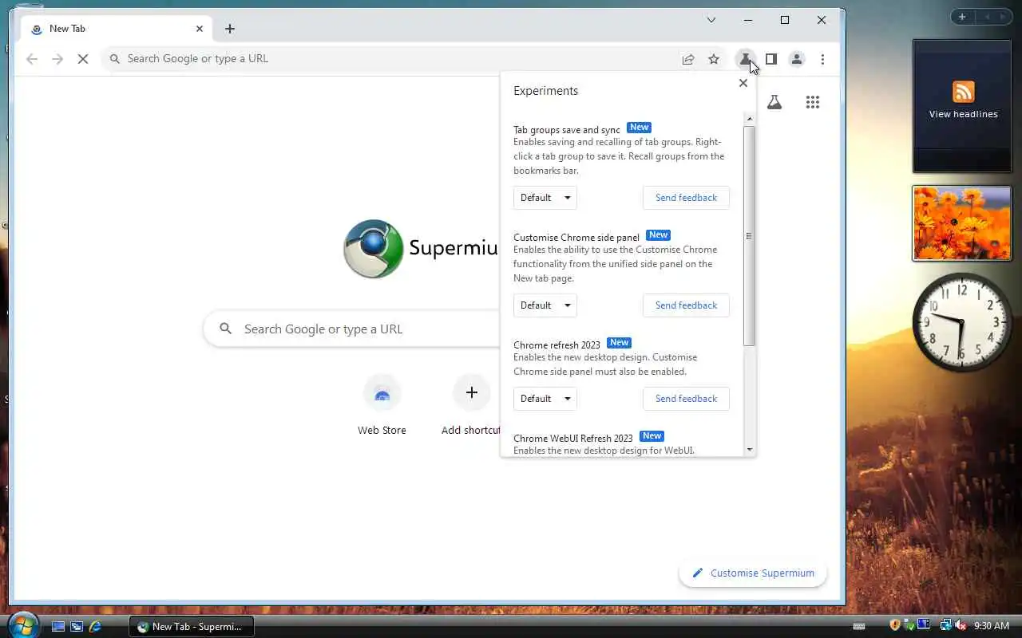Click the back navigation arrow
This screenshot has height=638, width=1022.
click(x=32, y=59)
